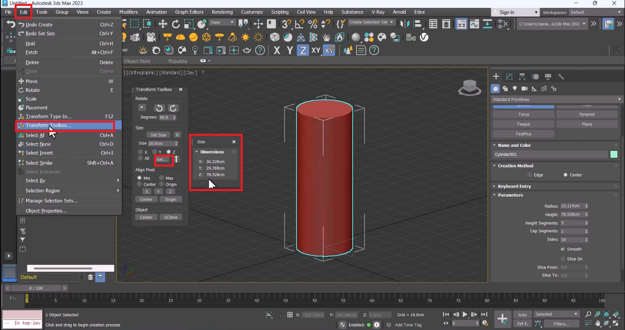Open the Utilities wrench panel
The height and width of the screenshot is (330, 625).
[x=561, y=77]
